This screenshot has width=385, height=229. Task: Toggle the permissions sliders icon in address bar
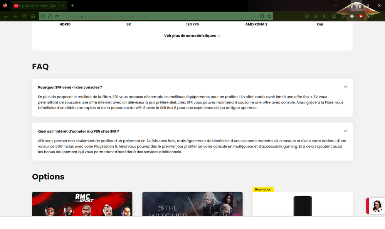pos(56,16)
